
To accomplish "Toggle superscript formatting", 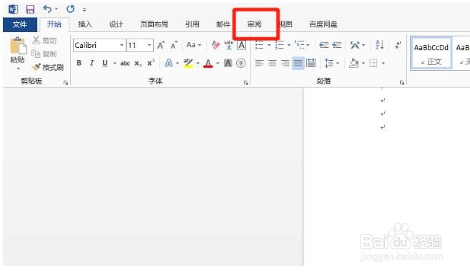I will tap(151, 63).
